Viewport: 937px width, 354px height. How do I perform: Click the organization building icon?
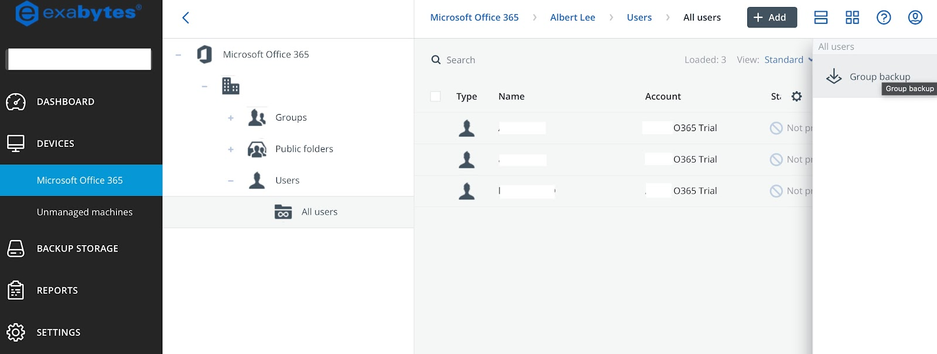[231, 86]
